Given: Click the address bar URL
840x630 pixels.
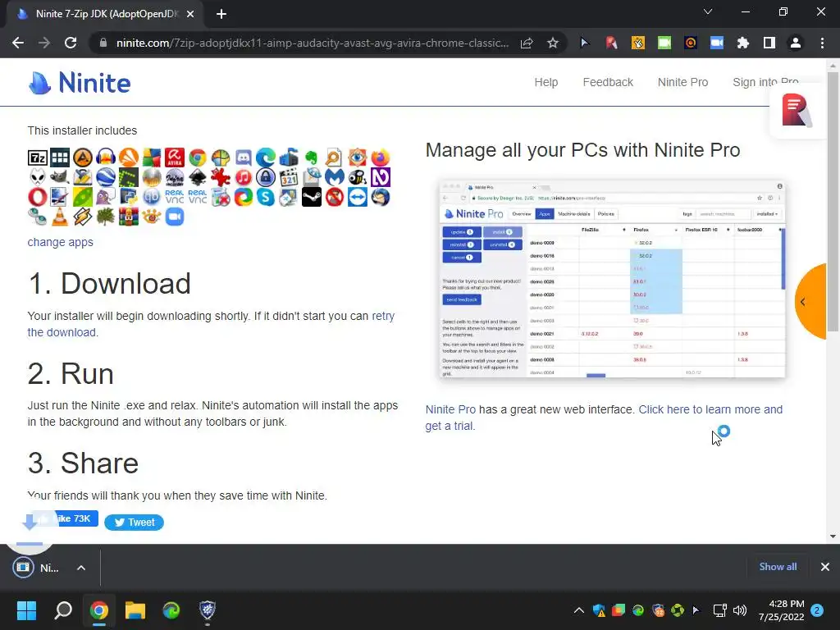Looking at the screenshot, I should [313, 43].
